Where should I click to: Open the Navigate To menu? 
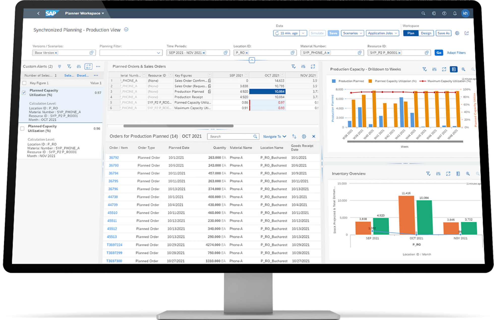click(x=274, y=136)
